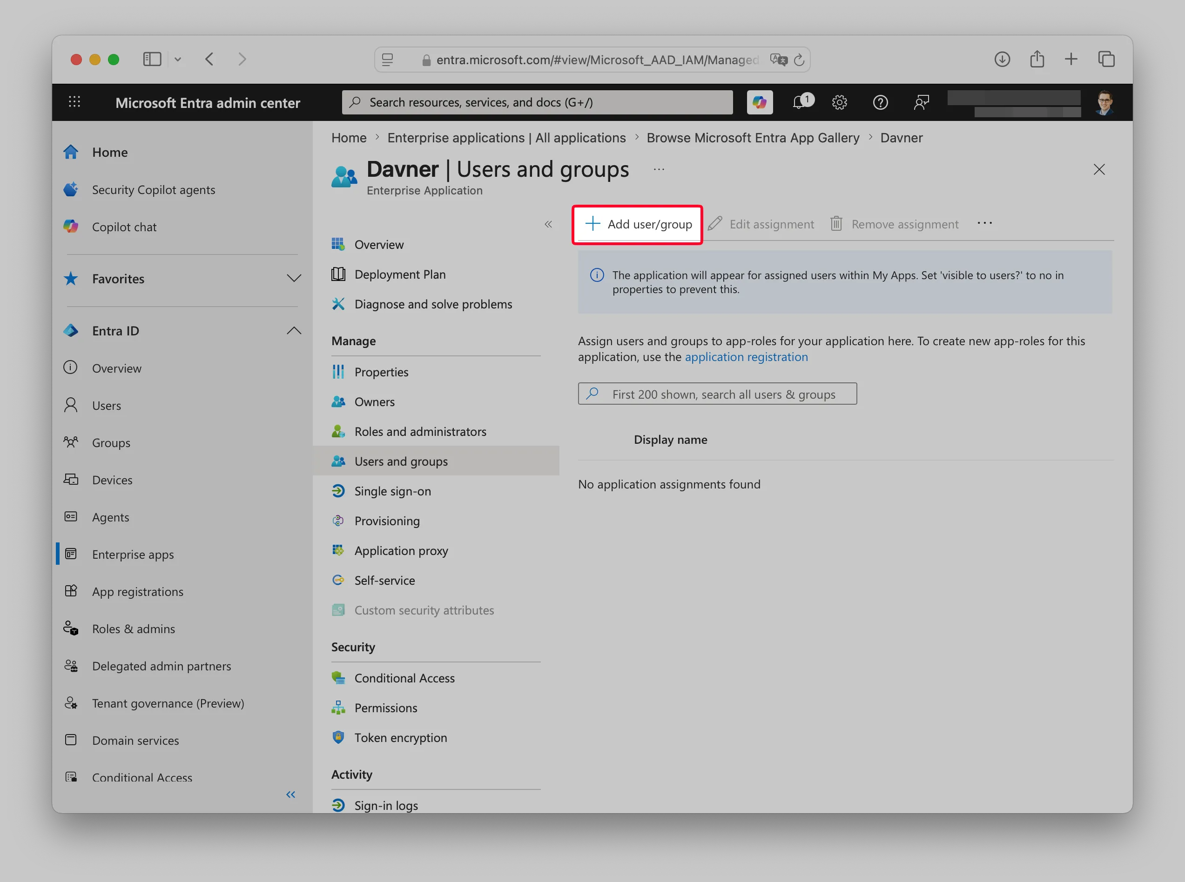Viewport: 1185px width, 882px height.
Task: Toggle the Safari sidebar icon
Action: pyautogui.click(x=152, y=59)
